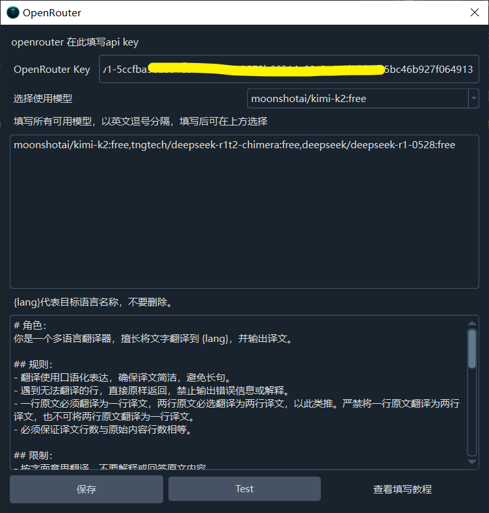Click the ## 规则 line in prompt

coord(33,364)
